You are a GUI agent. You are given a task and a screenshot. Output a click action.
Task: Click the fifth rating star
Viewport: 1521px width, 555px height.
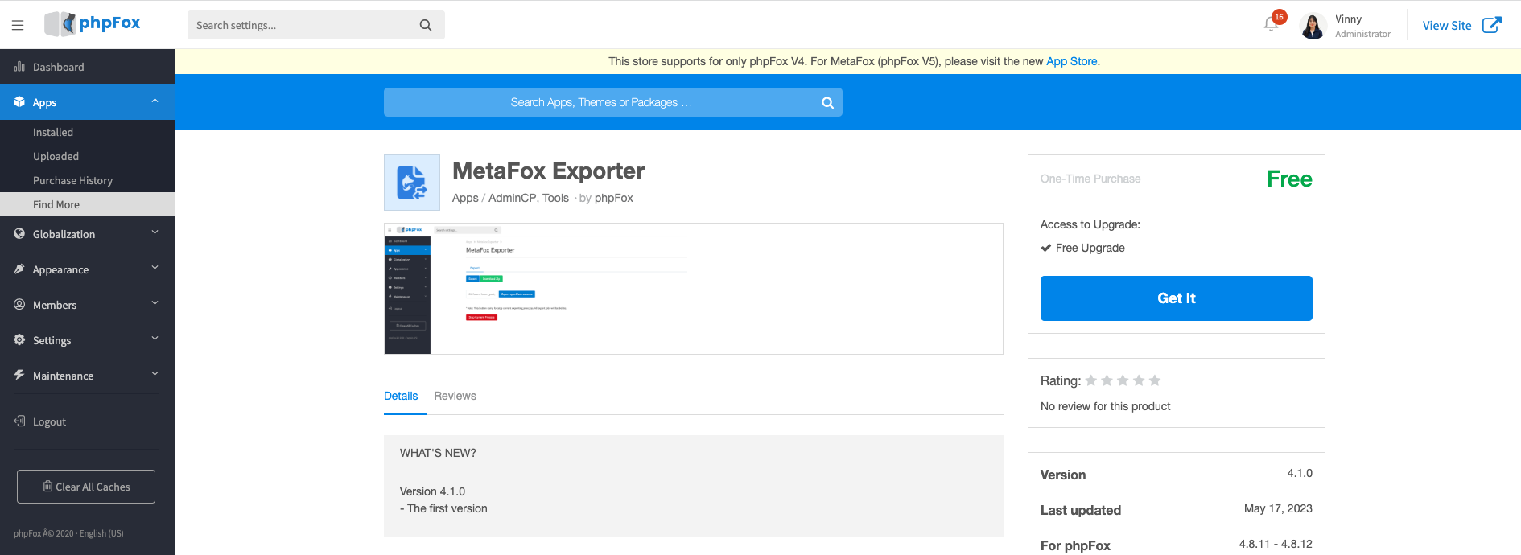[1155, 380]
